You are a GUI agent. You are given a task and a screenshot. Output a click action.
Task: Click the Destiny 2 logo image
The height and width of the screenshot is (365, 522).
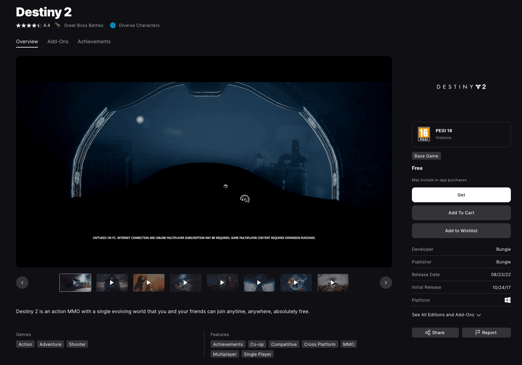[x=461, y=87]
